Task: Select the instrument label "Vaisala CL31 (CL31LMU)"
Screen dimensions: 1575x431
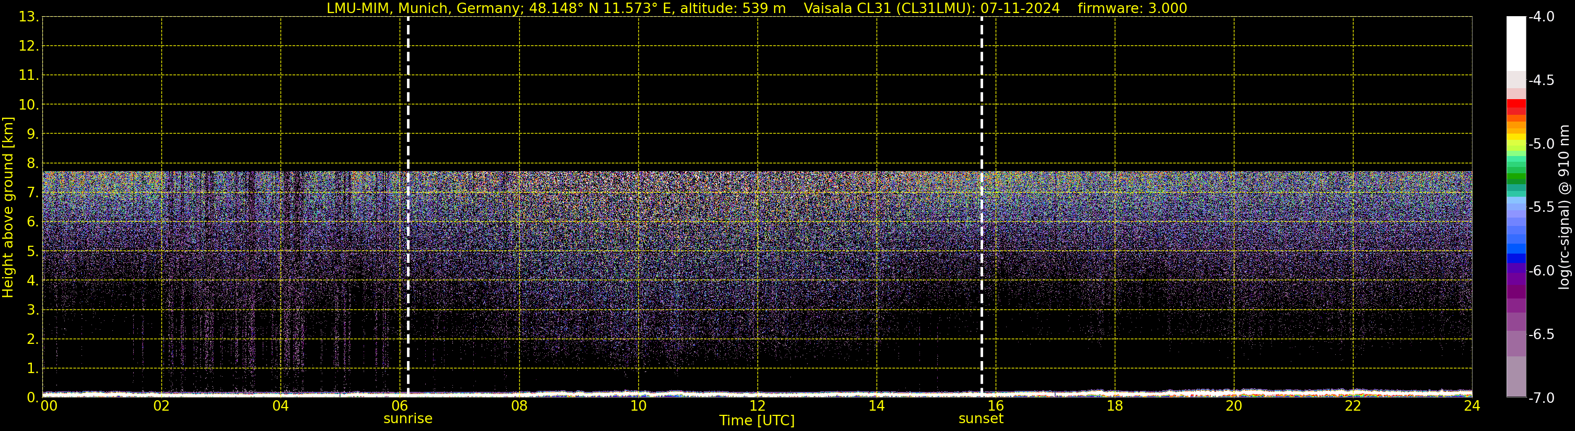Action: pyautogui.click(x=889, y=8)
